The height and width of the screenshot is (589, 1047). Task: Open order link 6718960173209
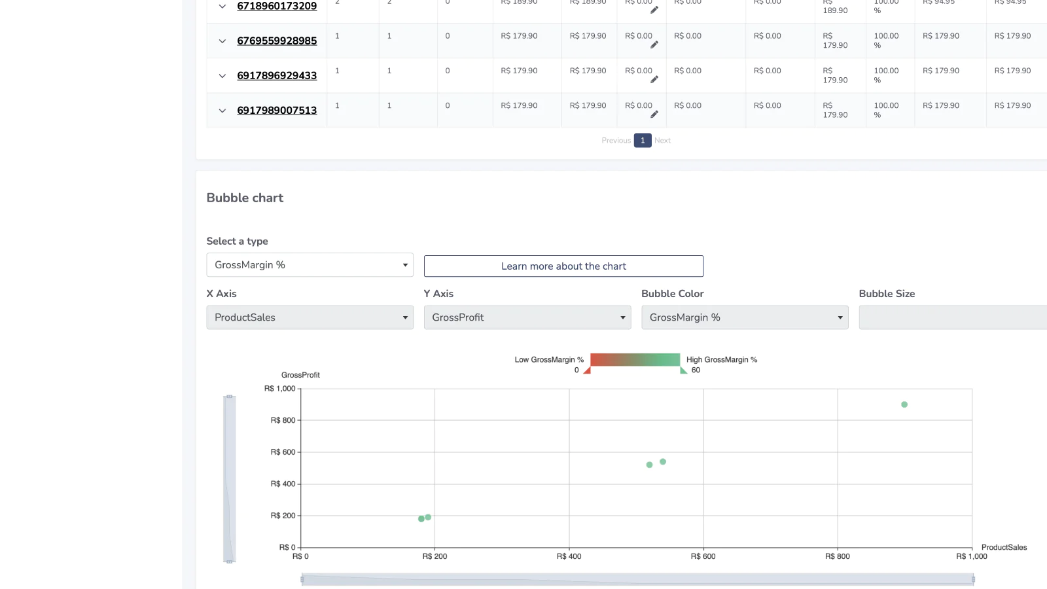click(x=277, y=7)
